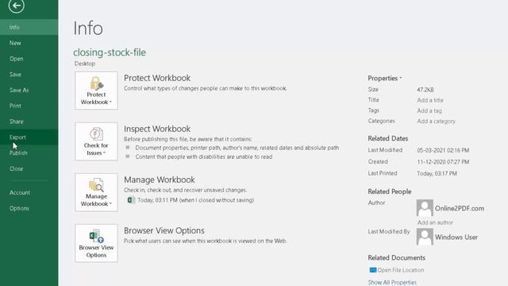This screenshot has height=286, width=508.
Task: Click the Inspect Workbook heading
Action: (x=157, y=129)
